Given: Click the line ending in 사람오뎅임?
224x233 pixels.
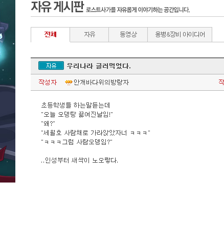Looking at the screenshot, I should point(77,142).
